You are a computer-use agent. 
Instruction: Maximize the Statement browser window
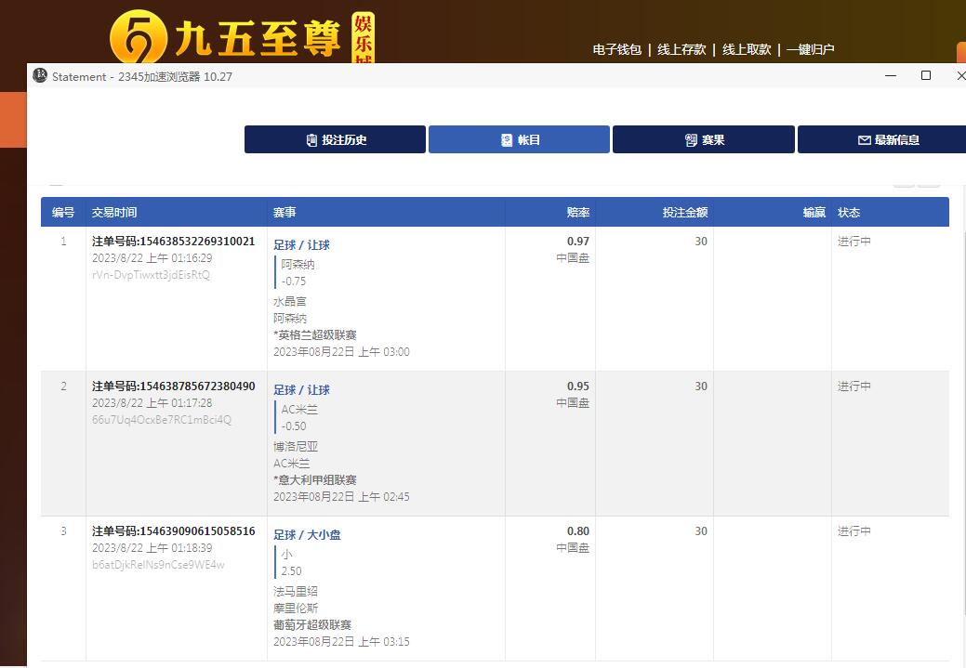[925, 75]
